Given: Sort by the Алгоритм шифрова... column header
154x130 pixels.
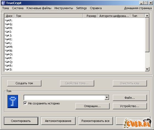Looking at the screenshot, I should click(x=114, y=16).
